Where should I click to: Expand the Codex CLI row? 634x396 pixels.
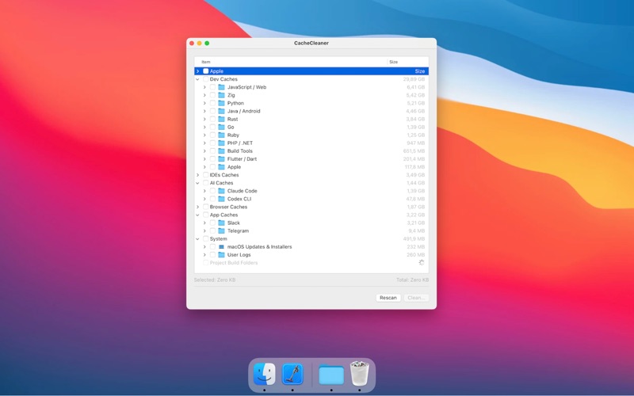click(204, 199)
